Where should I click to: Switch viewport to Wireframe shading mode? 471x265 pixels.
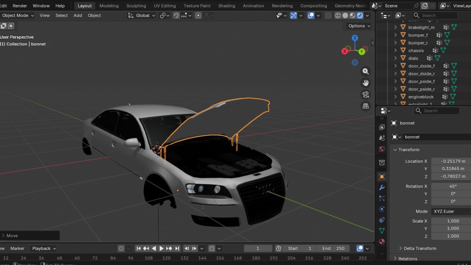(337, 15)
